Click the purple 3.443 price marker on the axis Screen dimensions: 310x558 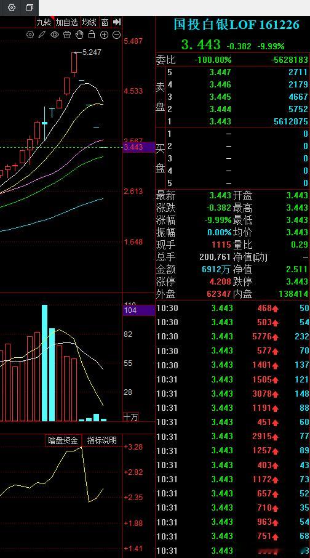click(x=138, y=147)
